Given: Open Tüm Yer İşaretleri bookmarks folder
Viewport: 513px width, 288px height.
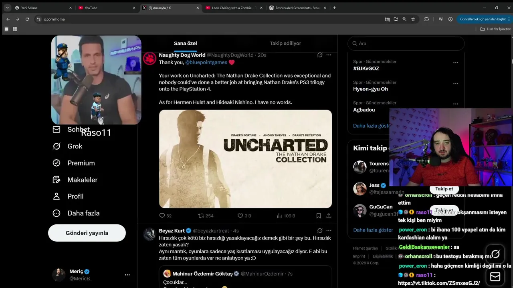Looking at the screenshot, I should [x=496, y=29].
